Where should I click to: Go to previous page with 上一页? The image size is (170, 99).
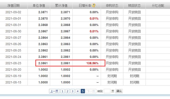click(54, 91)
